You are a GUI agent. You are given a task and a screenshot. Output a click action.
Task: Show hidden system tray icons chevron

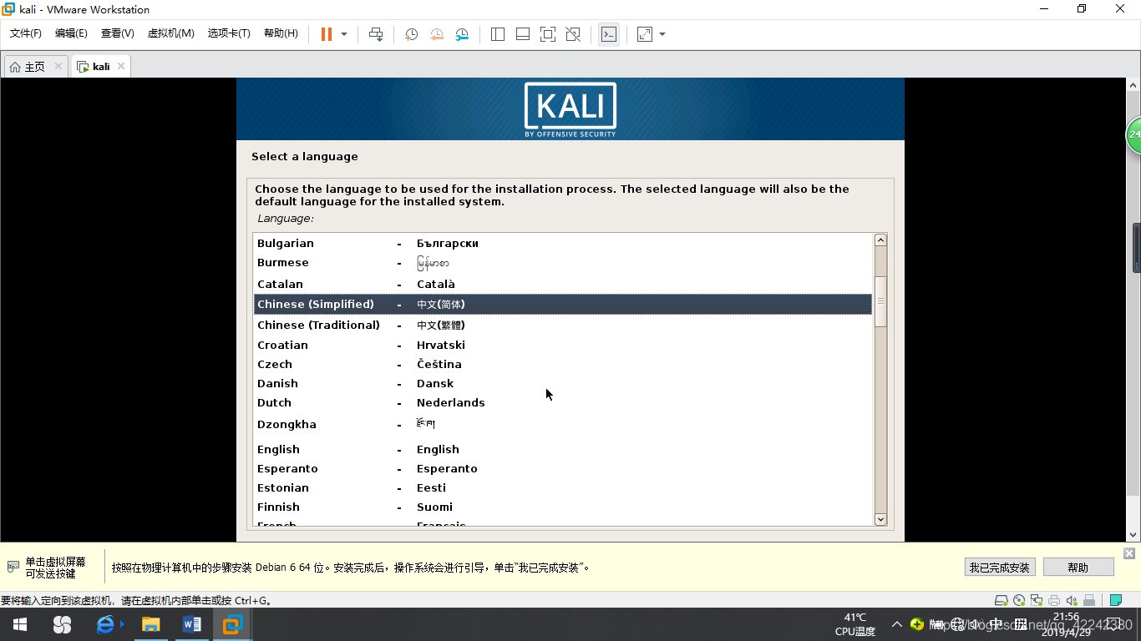point(896,624)
